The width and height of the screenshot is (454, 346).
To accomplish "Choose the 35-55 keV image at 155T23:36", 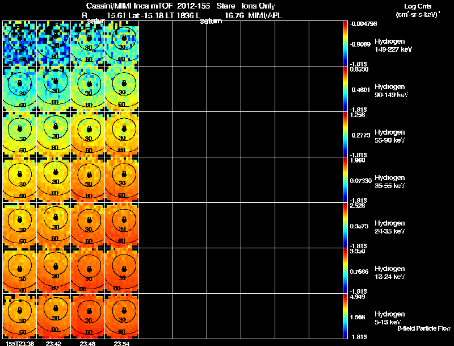I will pyautogui.click(x=20, y=180).
